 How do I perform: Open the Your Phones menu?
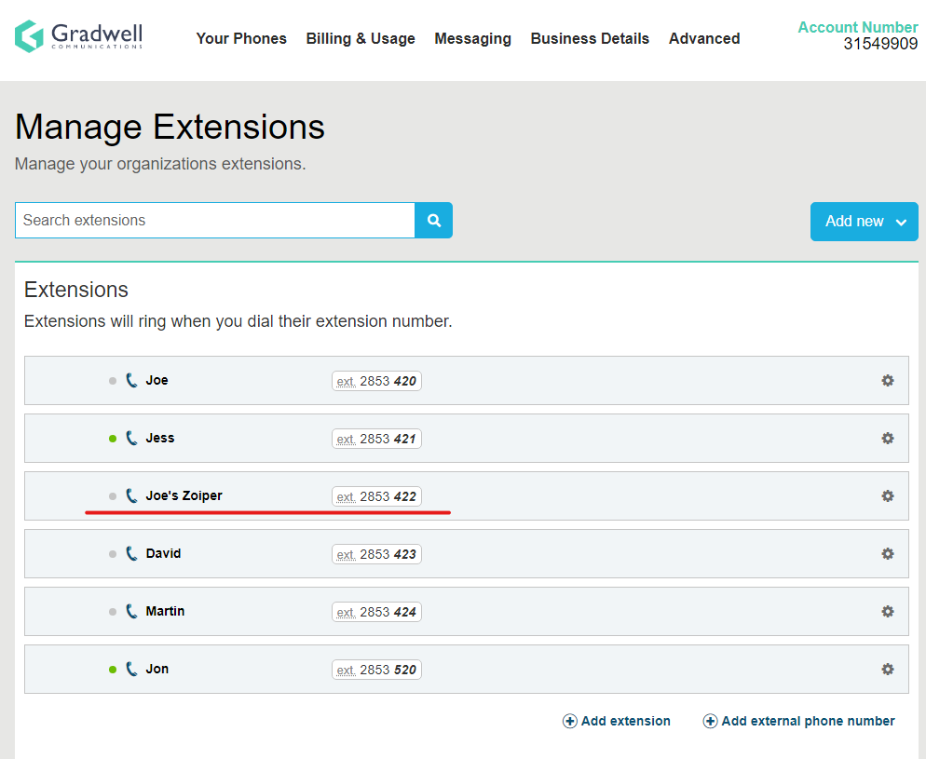(x=241, y=39)
